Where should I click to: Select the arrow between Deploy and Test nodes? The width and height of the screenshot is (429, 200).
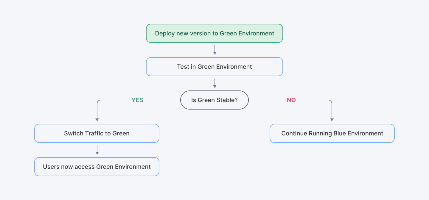coord(214,50)
